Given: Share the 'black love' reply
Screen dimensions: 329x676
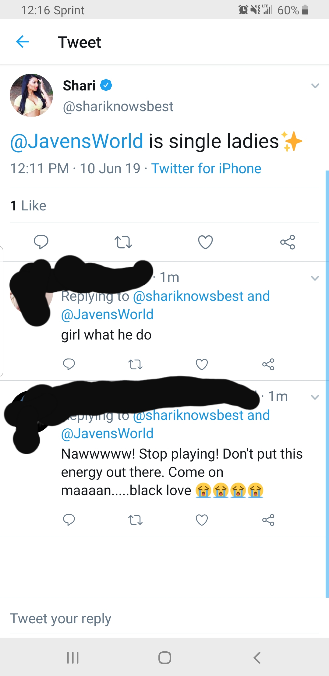Looking at the screenshot, I should [x=268, y=520].
